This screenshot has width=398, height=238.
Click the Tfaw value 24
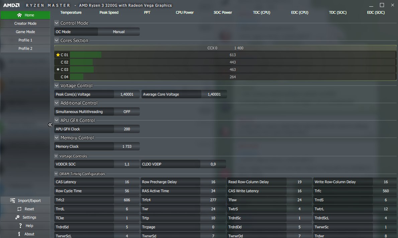point(299,200)
